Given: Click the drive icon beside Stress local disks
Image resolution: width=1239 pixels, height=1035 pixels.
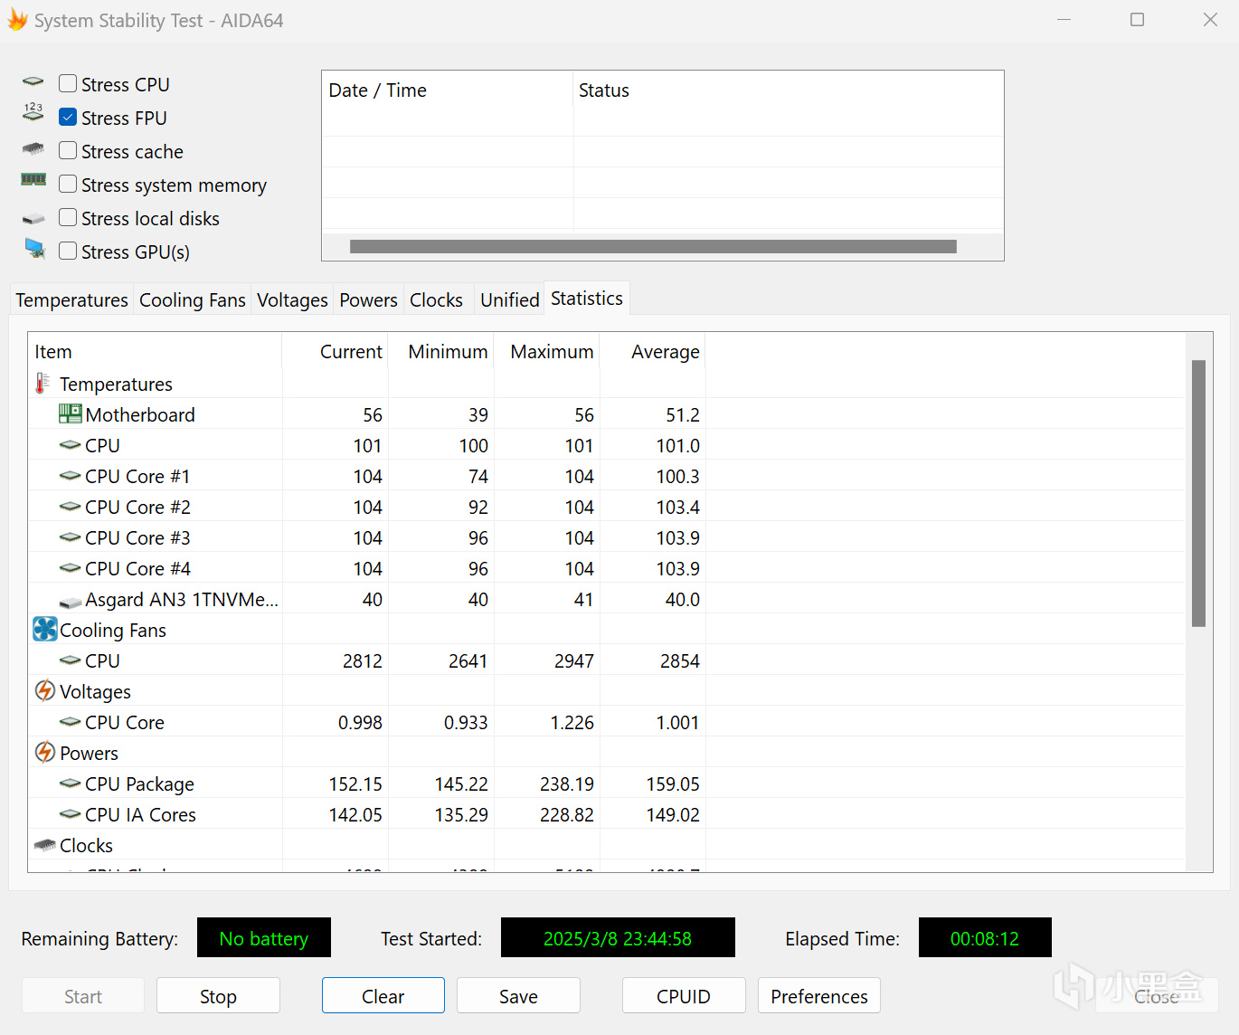Looking at the screenshot, I should (33, 219).
